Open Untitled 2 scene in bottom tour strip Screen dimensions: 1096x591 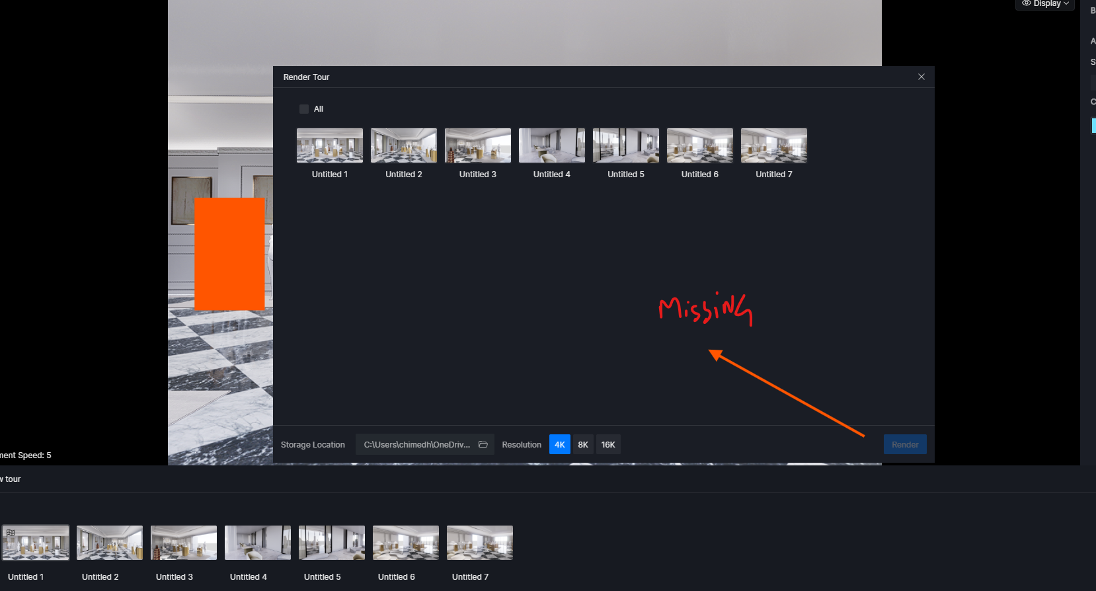tap(110, 543)
